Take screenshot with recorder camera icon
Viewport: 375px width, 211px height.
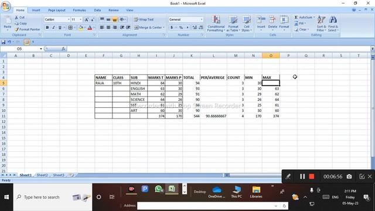(349, 176)
